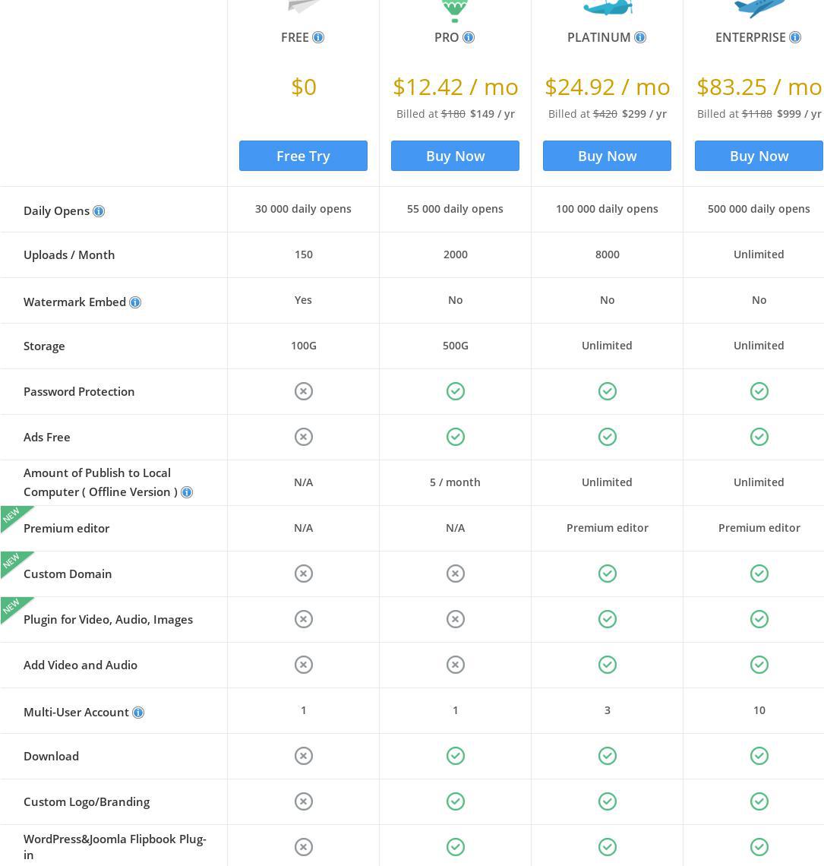Click the info icon next to FREE
824x866 pixels.
point(318,37)
